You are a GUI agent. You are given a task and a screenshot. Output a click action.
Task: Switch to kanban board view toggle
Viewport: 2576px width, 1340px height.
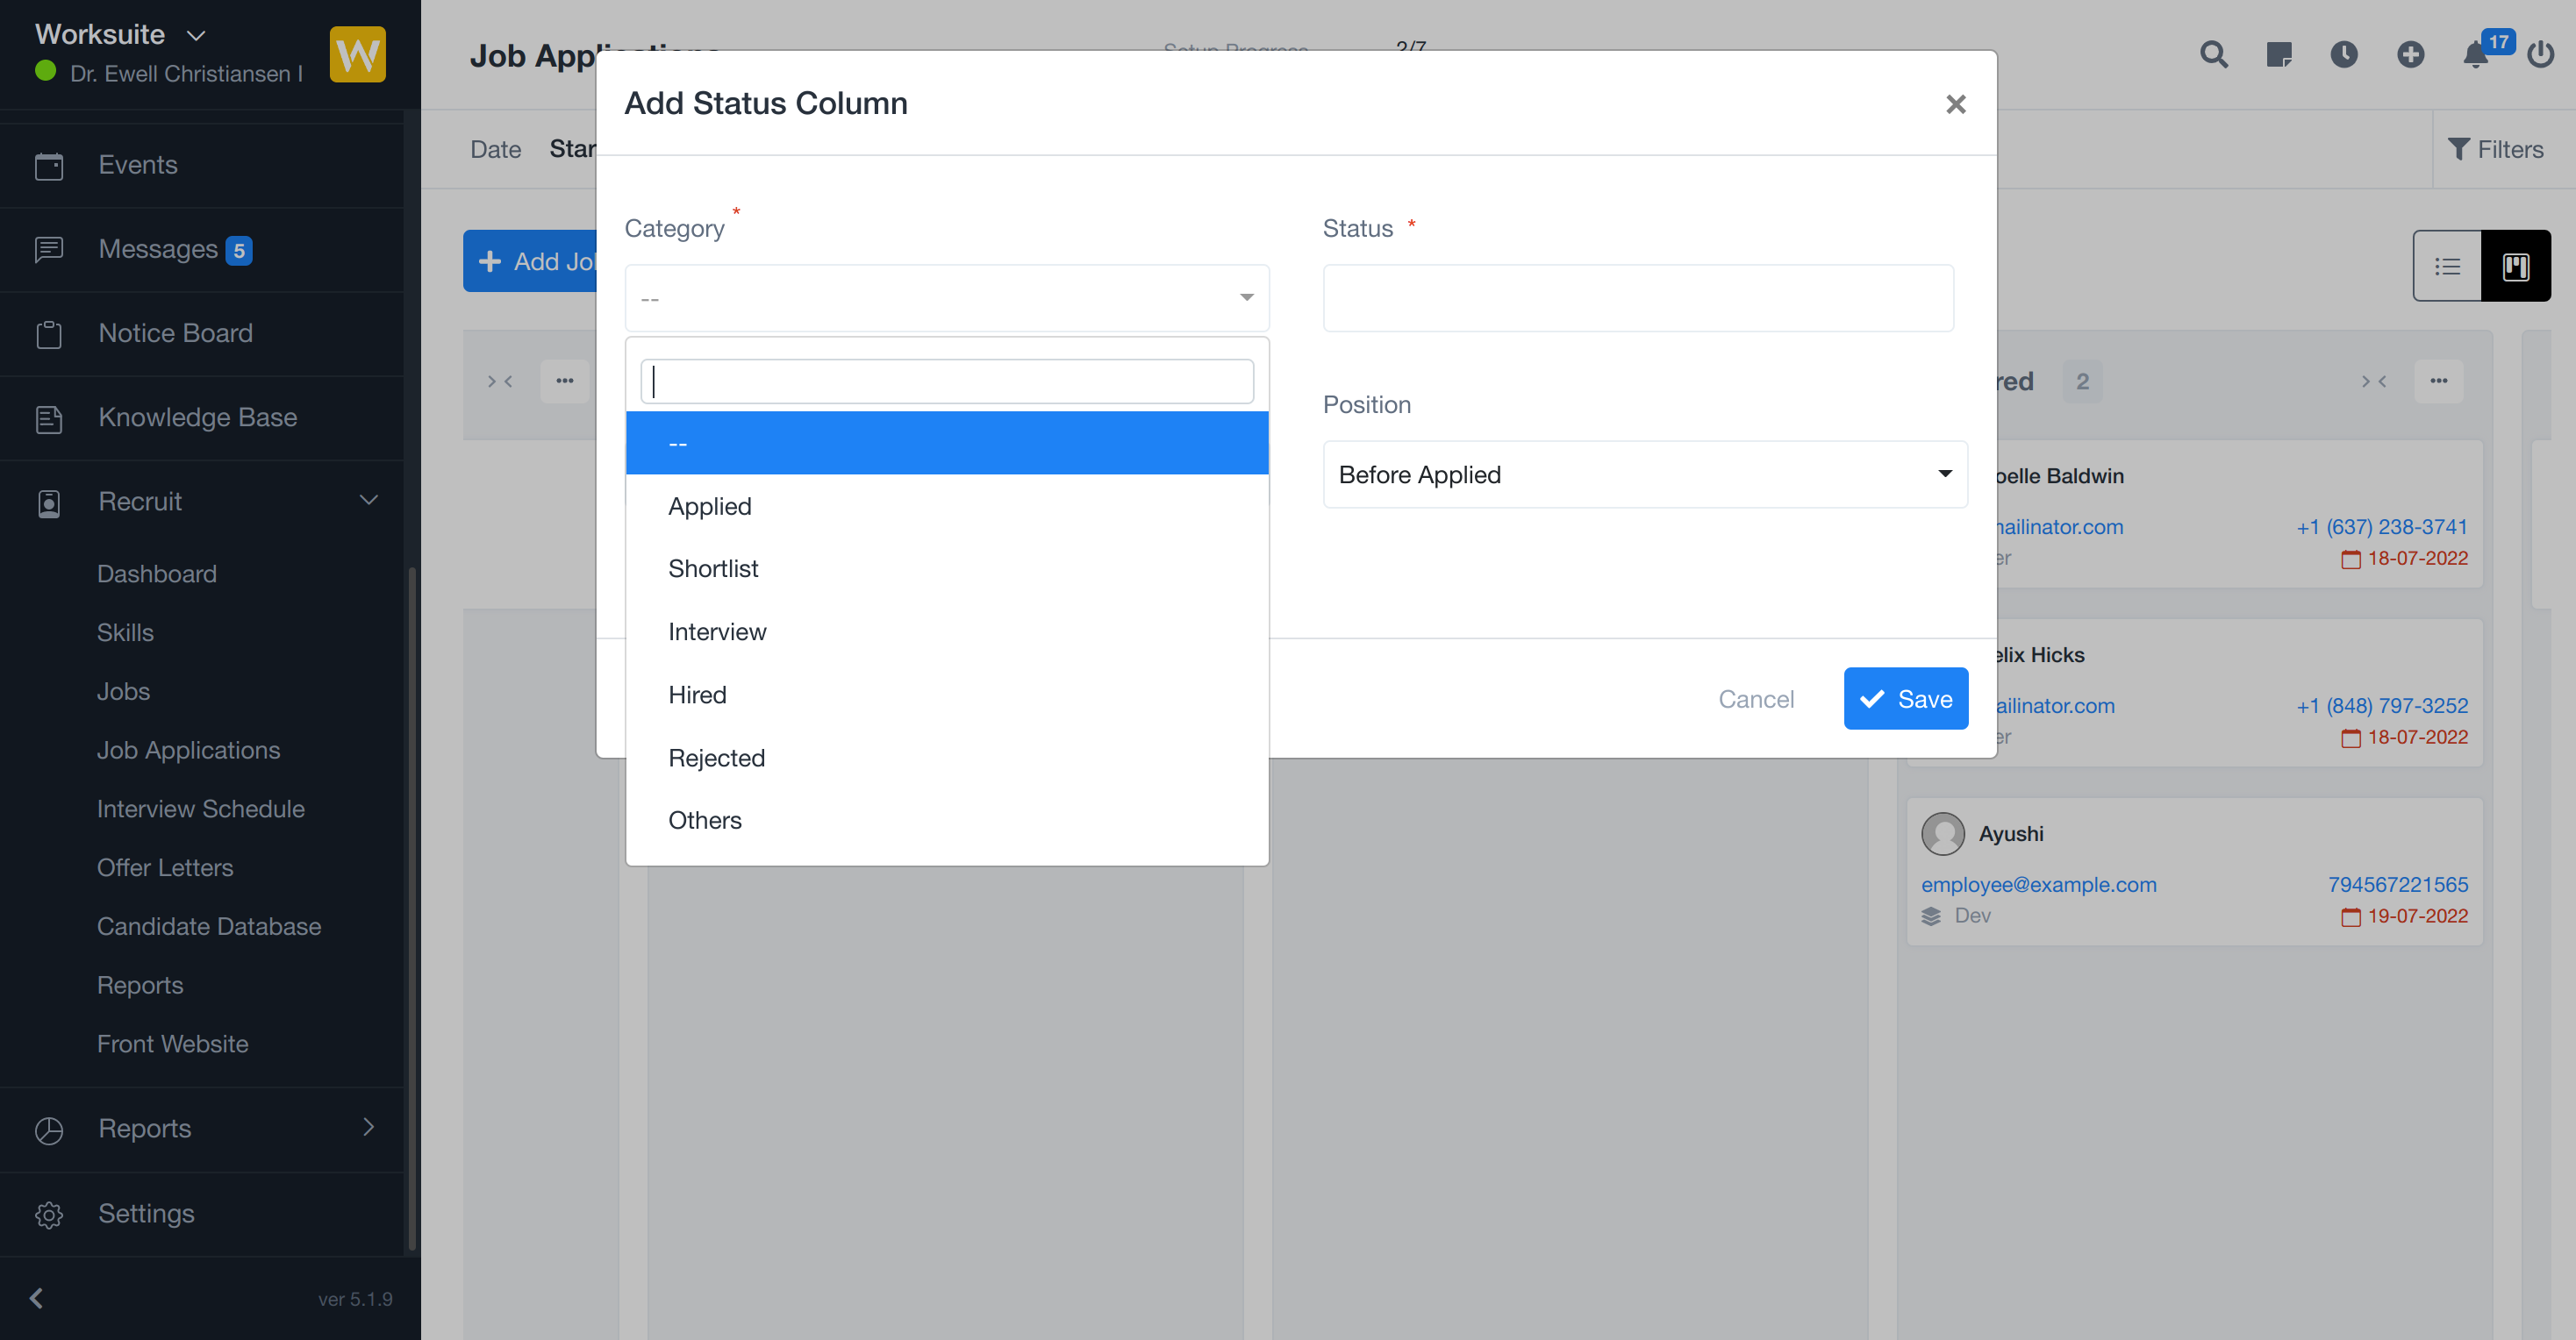(2516, 266)
